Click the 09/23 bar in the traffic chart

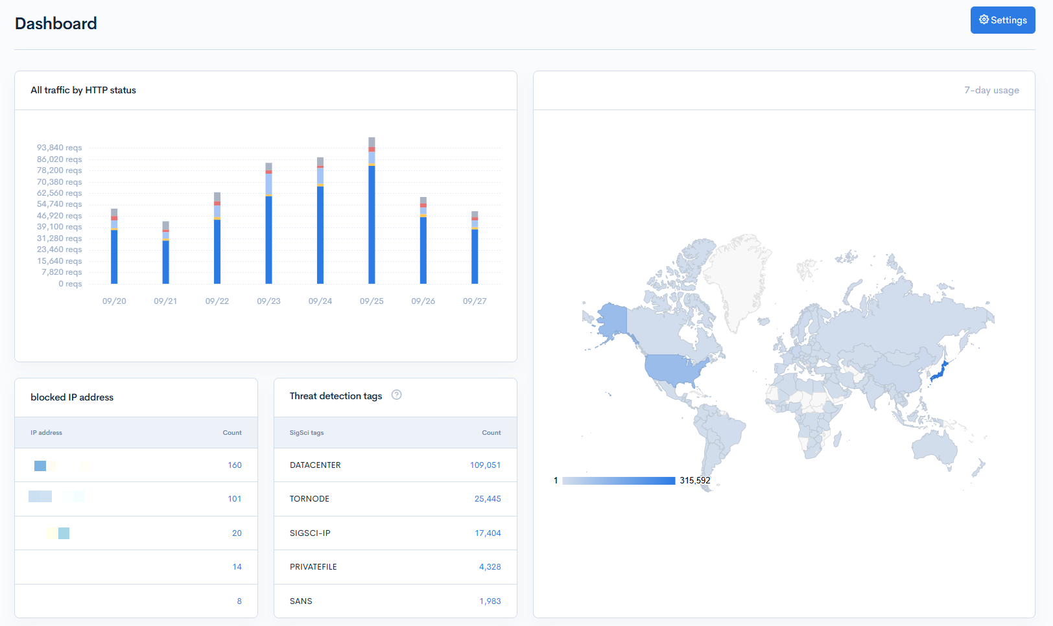tap(268, 224)
